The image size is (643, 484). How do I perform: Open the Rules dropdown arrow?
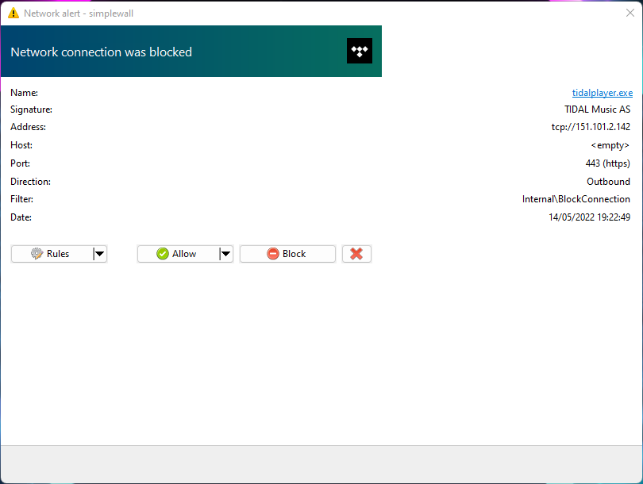point(100,253)
